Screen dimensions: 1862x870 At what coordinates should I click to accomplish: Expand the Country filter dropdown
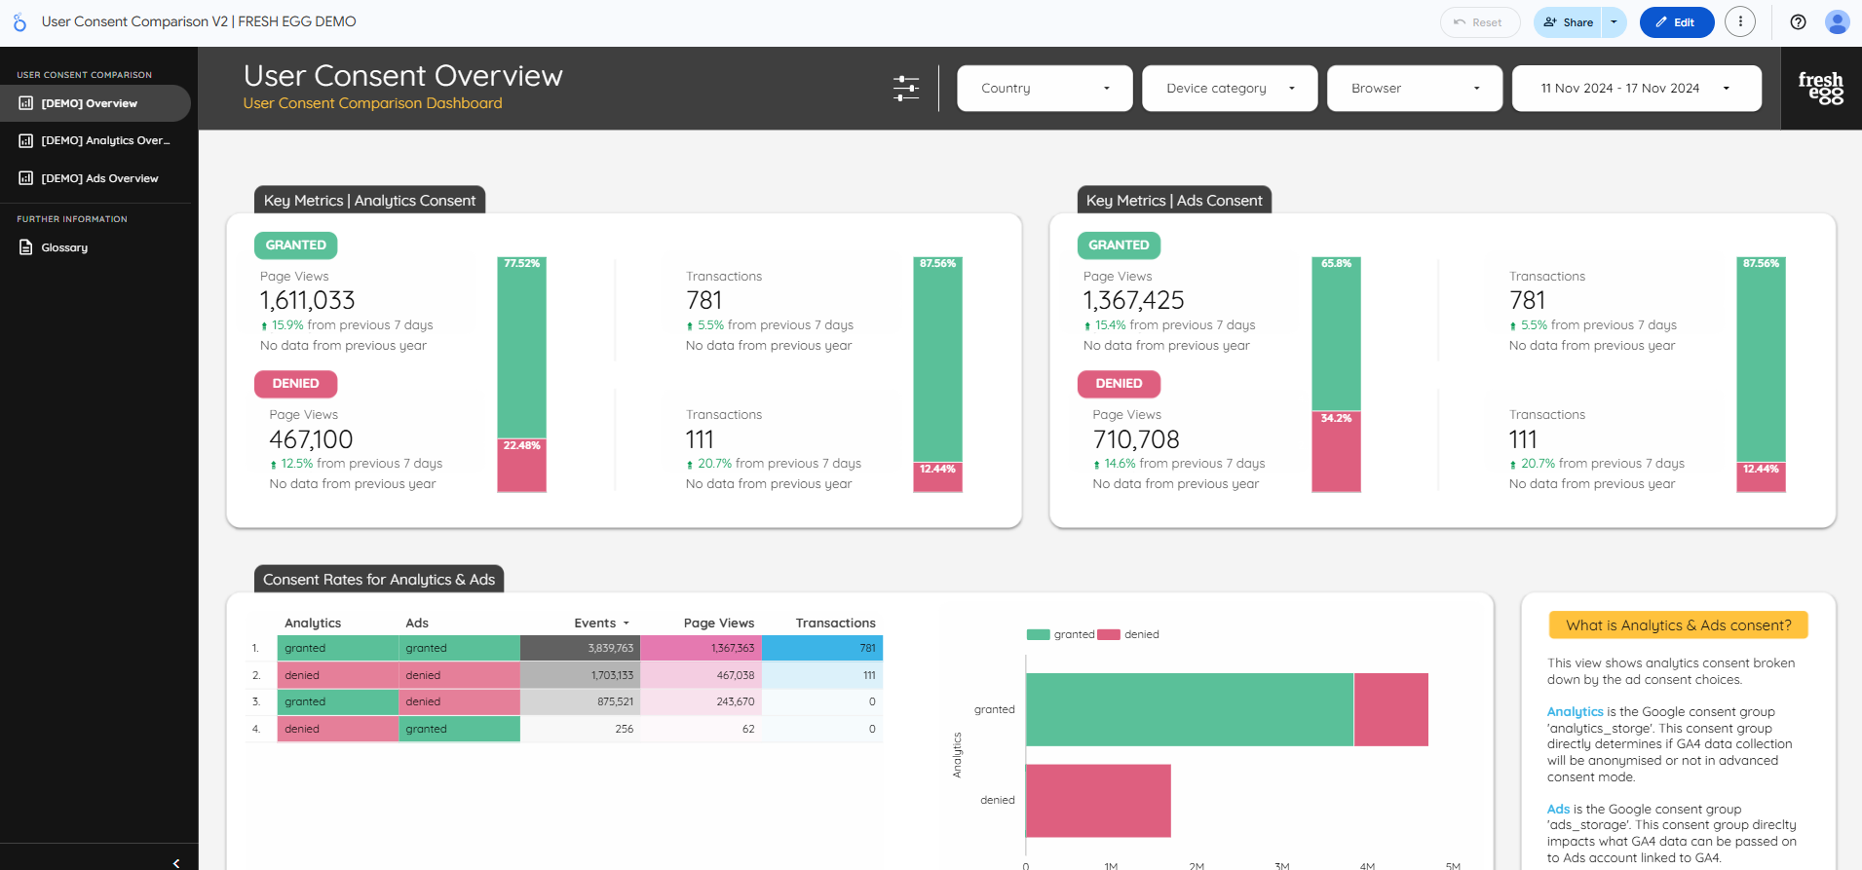point(1045,89)
